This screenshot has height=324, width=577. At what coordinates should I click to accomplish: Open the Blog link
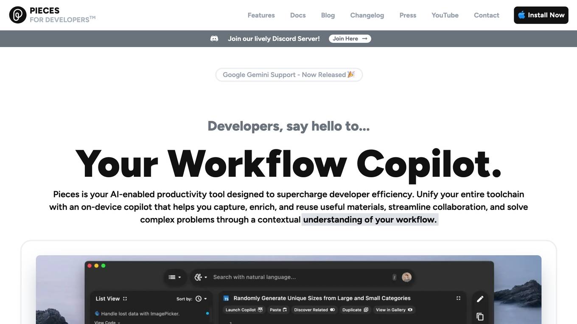click(328, 15)
